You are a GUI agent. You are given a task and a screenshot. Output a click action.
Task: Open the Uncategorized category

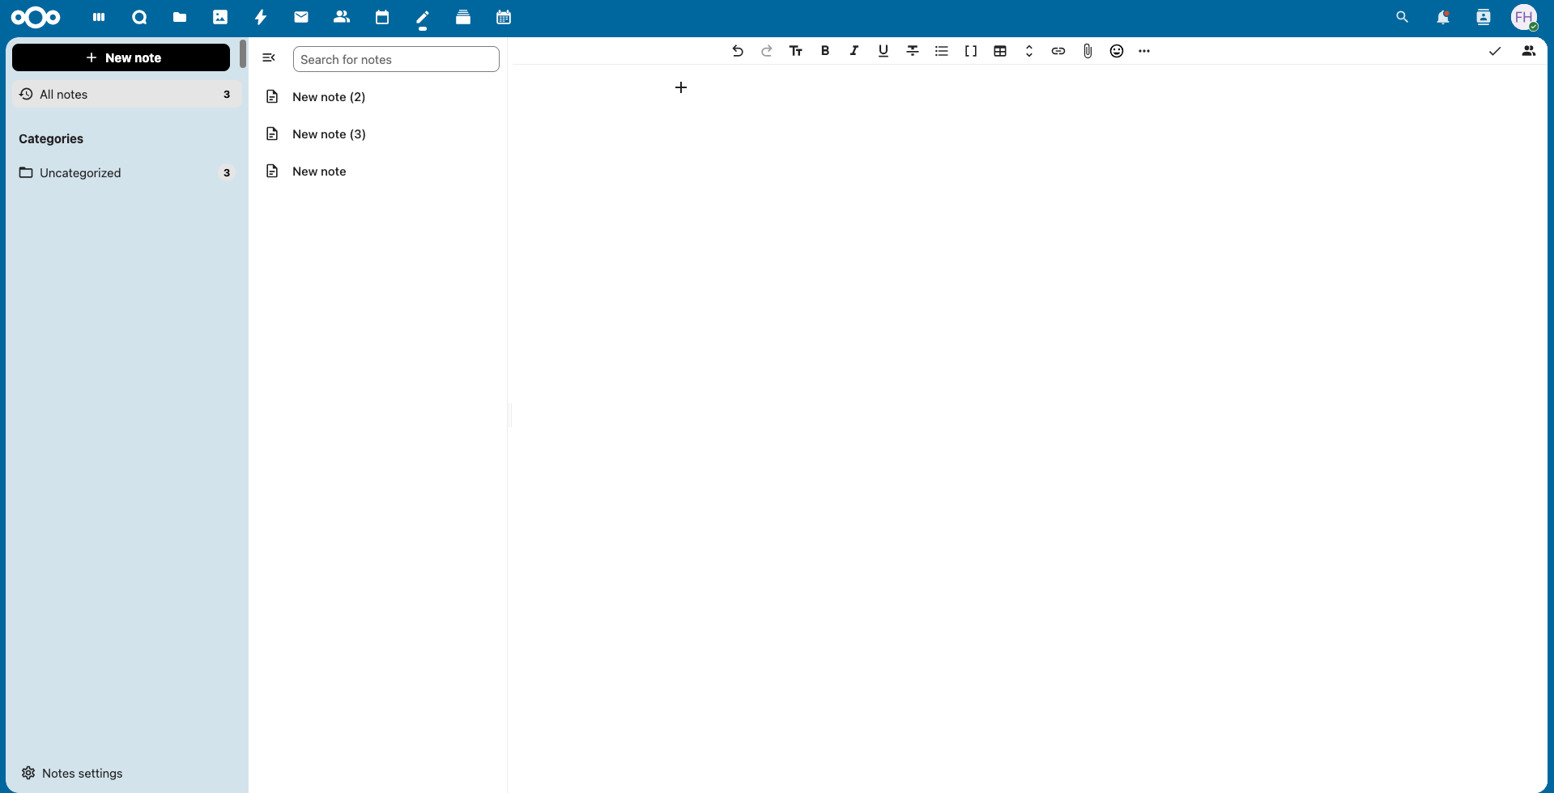[x=80, y=172]
